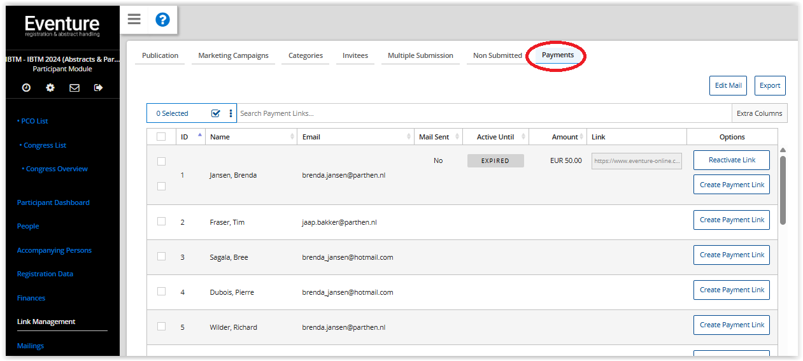Image resolution: width=803 pixels, height=361 pixels.
Task: Click the name Jansen, Brenda
Action: coord(233,175)
